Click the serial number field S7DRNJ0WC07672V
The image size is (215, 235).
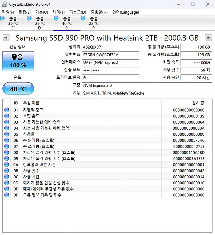coord(110,55)
